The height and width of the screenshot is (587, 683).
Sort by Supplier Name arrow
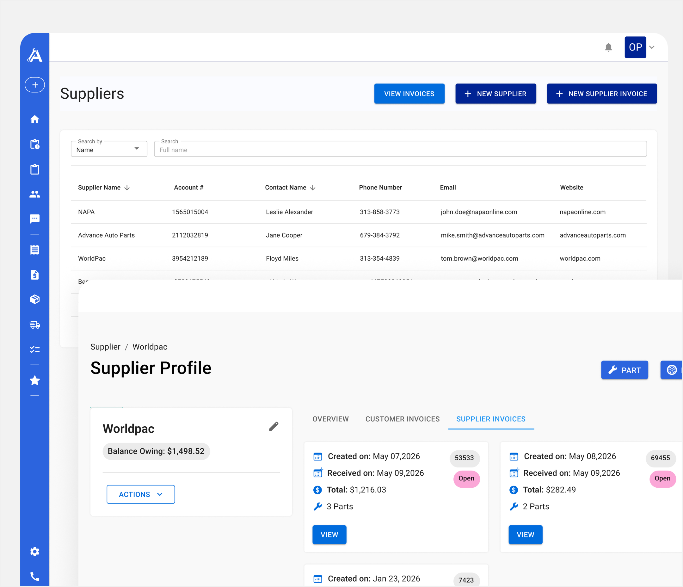[x=127, y=188]
